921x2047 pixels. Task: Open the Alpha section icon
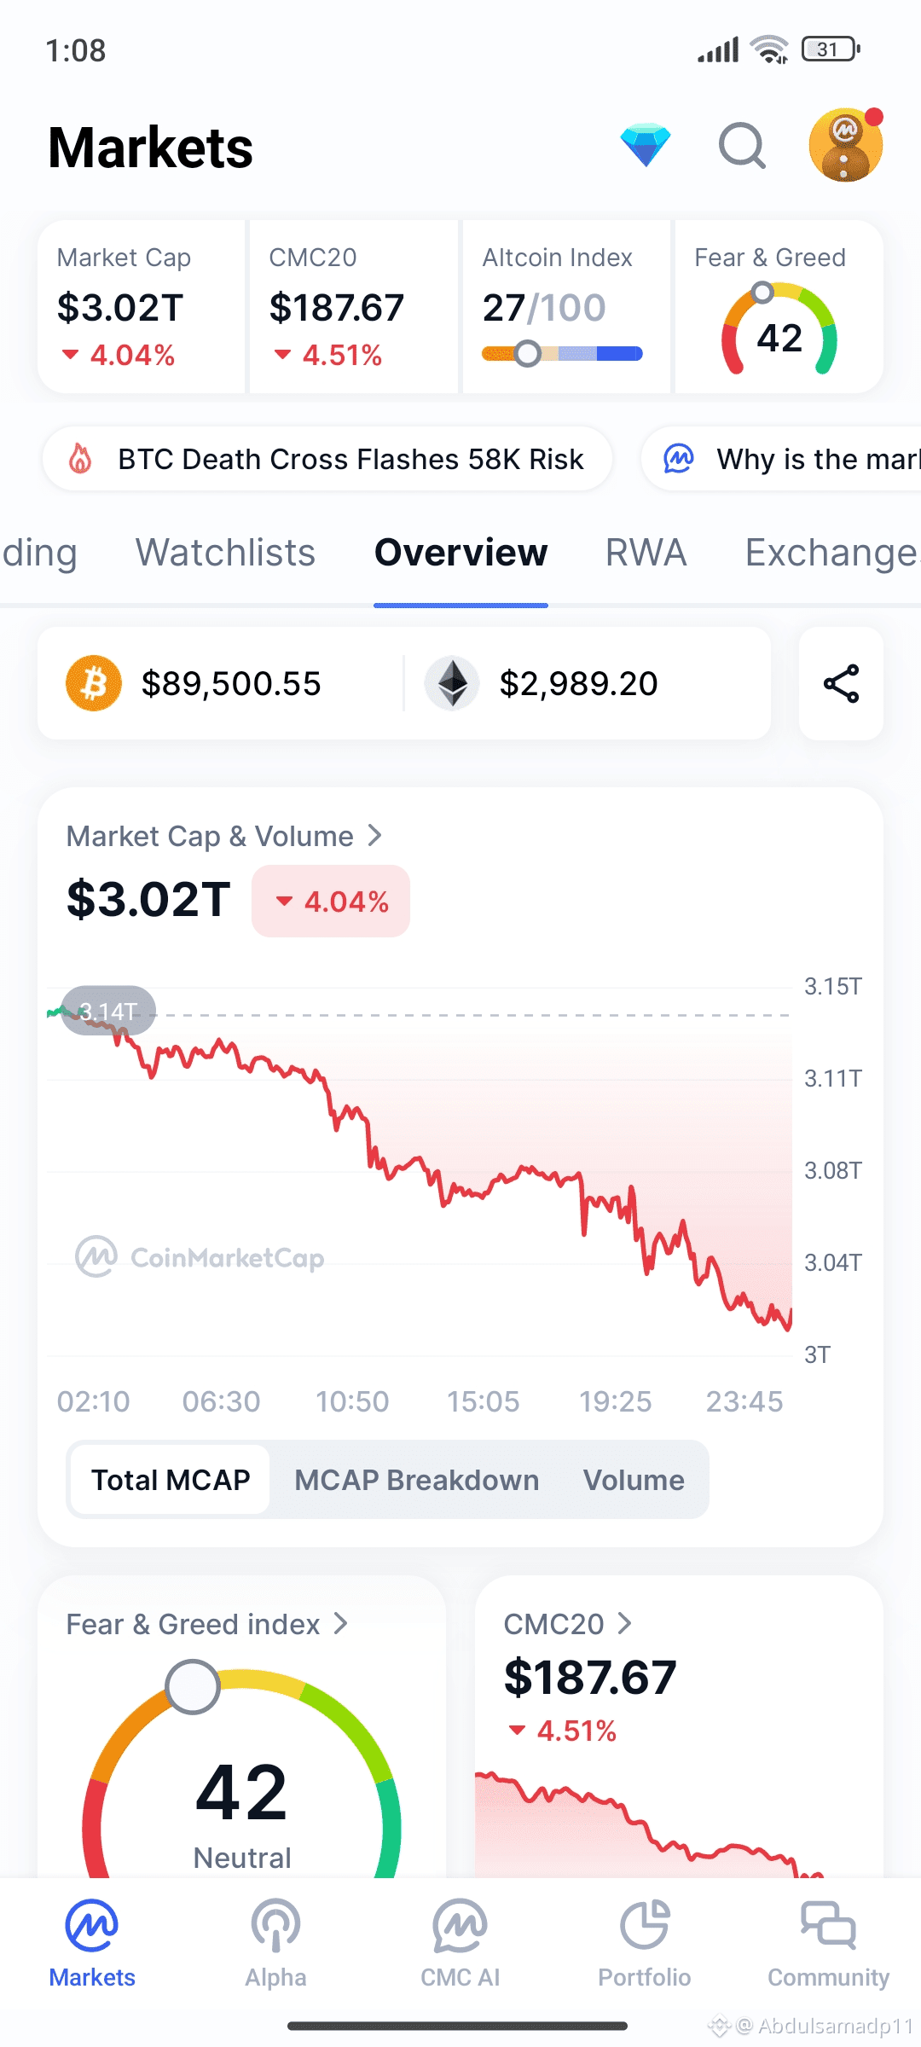click(275, 1926)
